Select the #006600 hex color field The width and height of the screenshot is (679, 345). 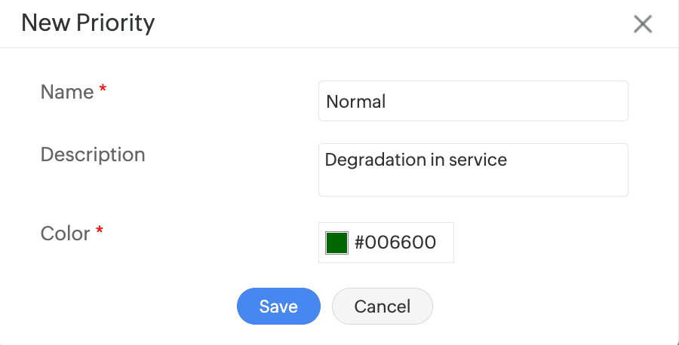[x=395, y=243]
